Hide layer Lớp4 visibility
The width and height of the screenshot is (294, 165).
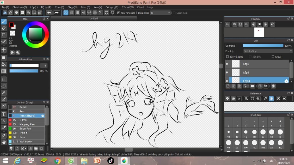click(x=227, y=81)
